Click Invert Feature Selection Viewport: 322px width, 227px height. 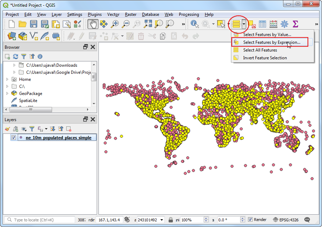pos(265,58)
